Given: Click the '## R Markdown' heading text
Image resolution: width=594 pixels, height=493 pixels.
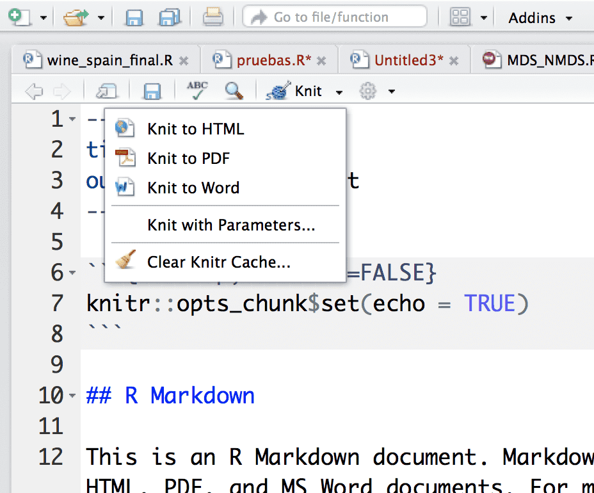Looking at the screenshot, I should pos(170,396).
